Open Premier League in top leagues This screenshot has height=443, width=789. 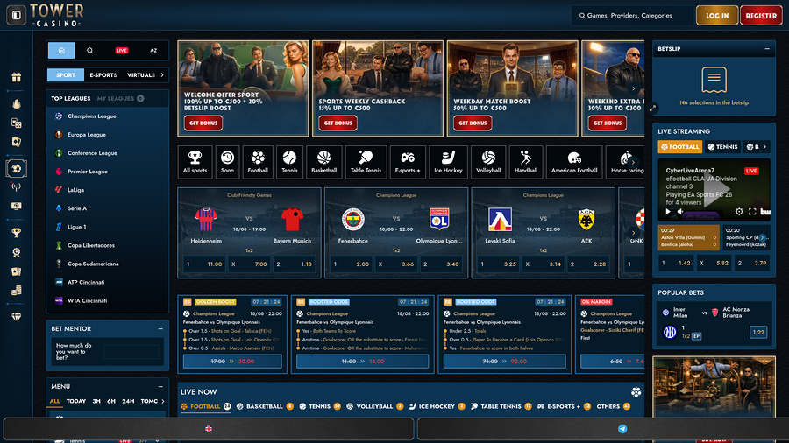pos(108,172)
